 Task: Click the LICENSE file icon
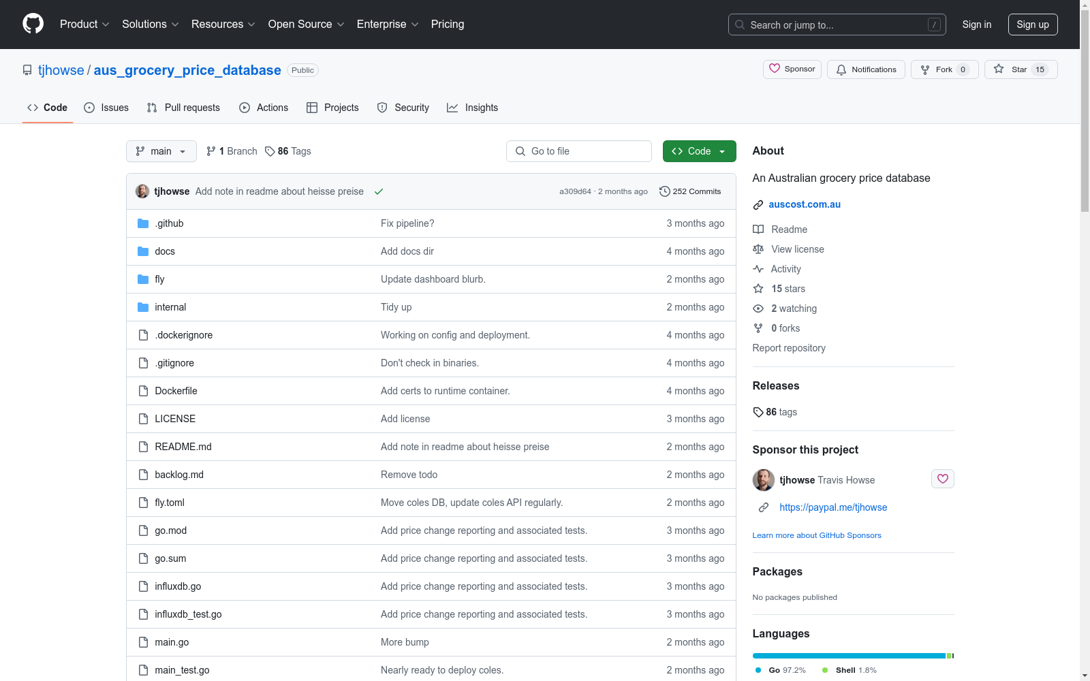(x=143, y=419)
